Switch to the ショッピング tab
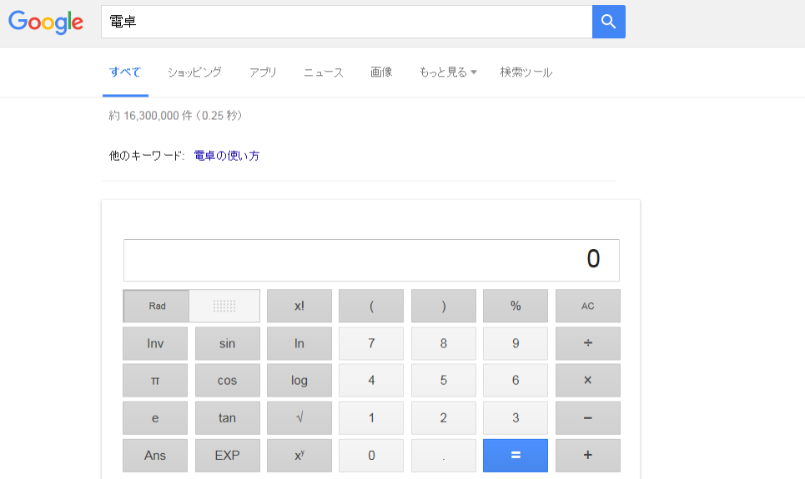This screenshot has height=479, width=805. (x=194, y=72)
